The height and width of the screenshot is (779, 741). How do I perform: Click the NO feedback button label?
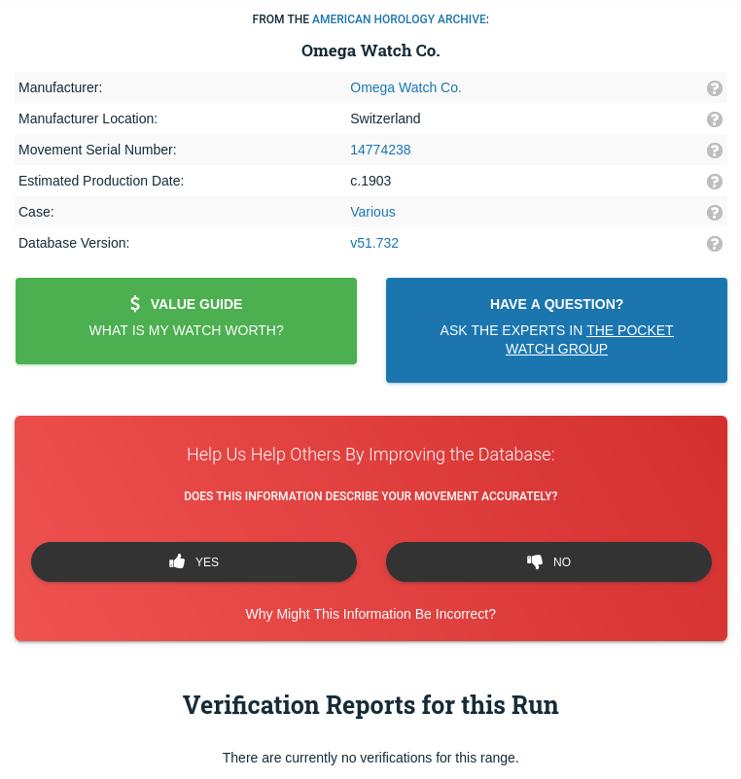coord(562,561)
